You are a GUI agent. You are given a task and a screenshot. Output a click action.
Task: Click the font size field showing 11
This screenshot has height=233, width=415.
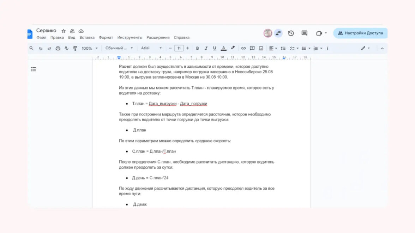pos(179,48)
